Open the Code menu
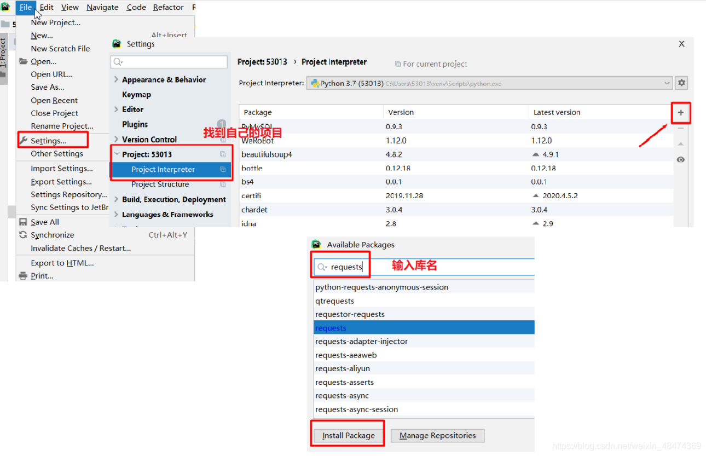Viewport: 706px width, 456px height. coord(136,7)
